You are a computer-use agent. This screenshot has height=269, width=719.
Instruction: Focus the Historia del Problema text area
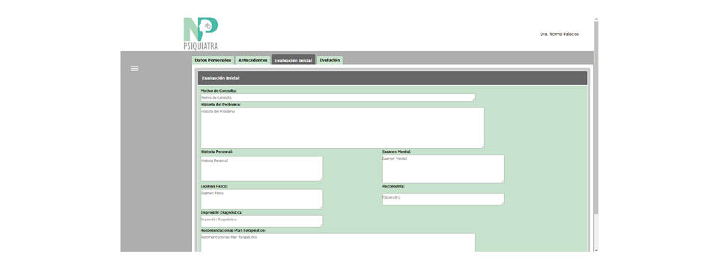coord(342,128)
